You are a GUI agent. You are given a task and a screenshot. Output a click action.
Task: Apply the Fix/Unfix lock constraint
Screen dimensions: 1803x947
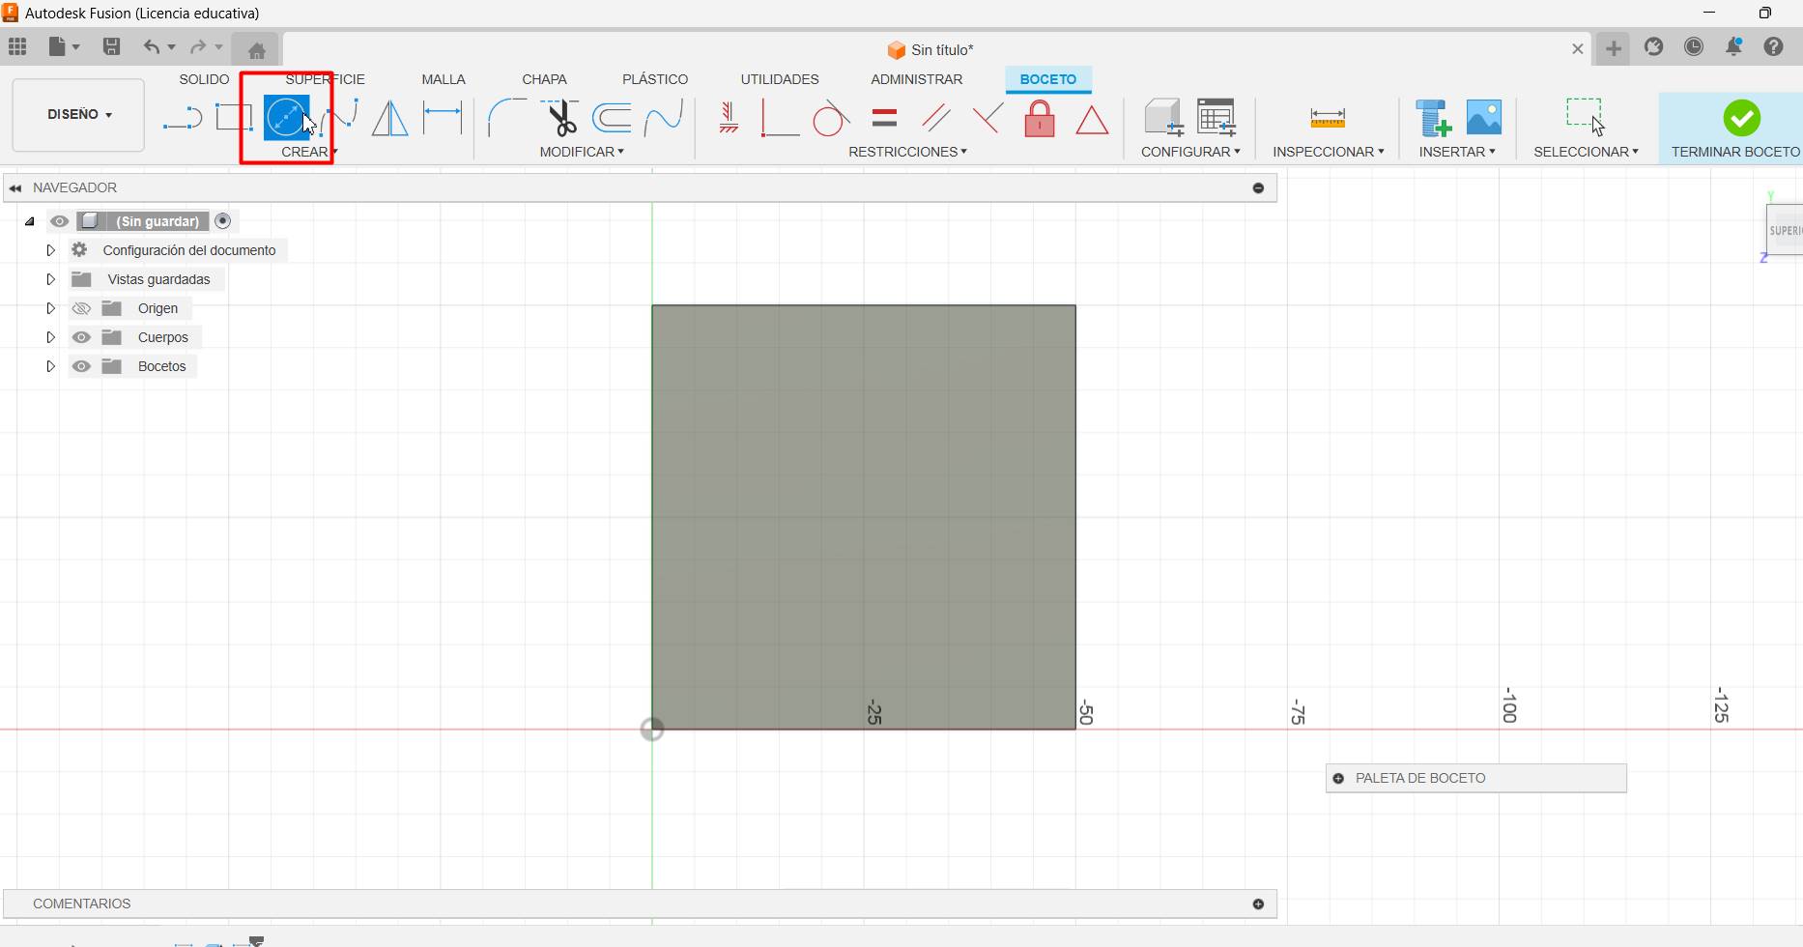point(1040,118)
